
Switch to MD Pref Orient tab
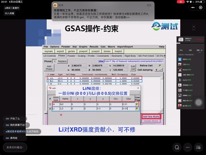pyautogui.click(x=146, y=56)
